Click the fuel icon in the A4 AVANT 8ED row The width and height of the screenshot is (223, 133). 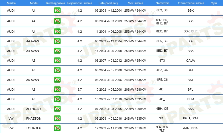[57, 51]
